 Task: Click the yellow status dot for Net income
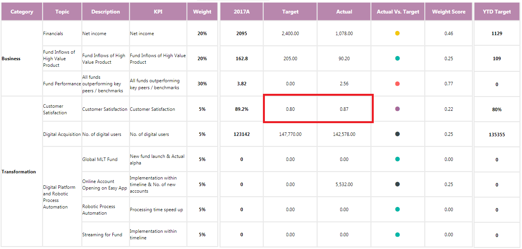(x=397, y=33)
